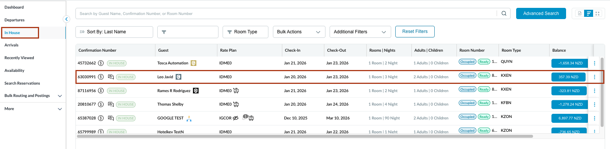Click Ready badge in Tosca Automation row
The width and height of the screenshot is (610, 149).
click(x=484, y=62)
